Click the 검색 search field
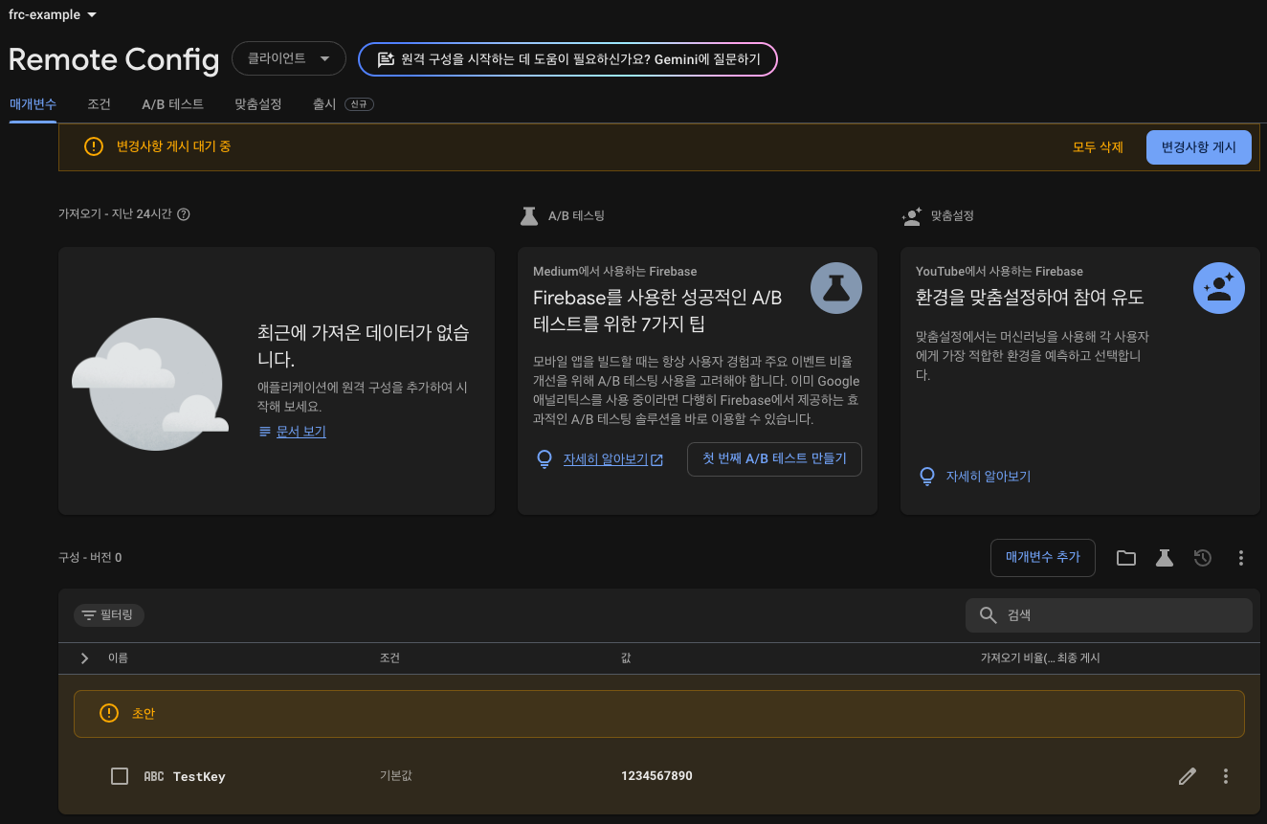Screen dimensions: 1267x824 point(1108,615)
